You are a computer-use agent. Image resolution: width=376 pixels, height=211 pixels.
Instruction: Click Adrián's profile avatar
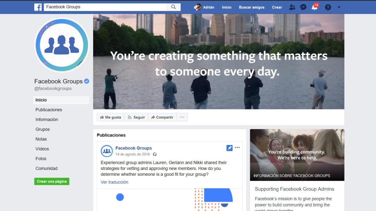[x=198, y=7]
